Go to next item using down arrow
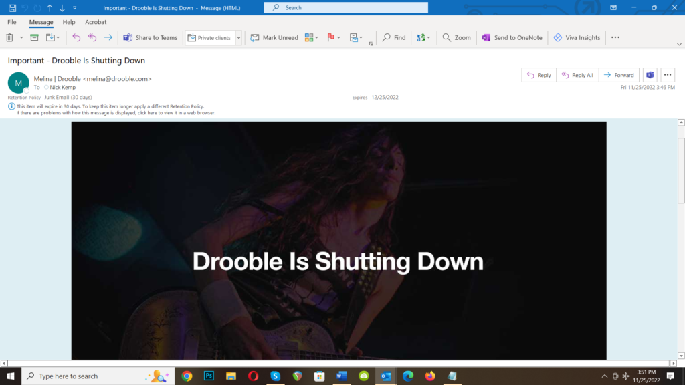Image resolution: width=685 pixels, height=385 pixels. (x=62, y=8)
